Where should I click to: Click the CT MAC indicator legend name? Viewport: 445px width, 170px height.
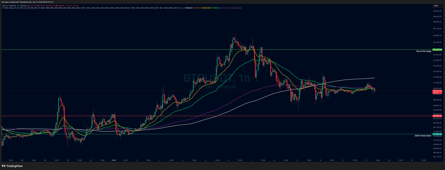tap(6, 8)
